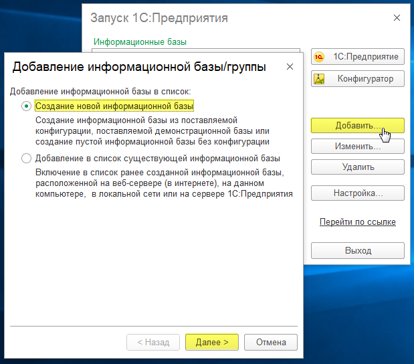Screen dimensions: 414x364
Task: Click the dialog title 'Добавление информационной базы/группы'
Action: 139,67
